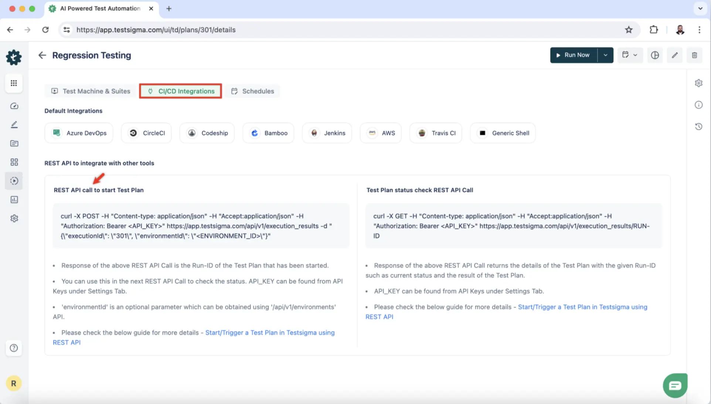Image resolution: width=711 pixels, height=404 pixels.
Task: Click the pencil create-tests sidebar icon
Action: (x=14, y=125)
